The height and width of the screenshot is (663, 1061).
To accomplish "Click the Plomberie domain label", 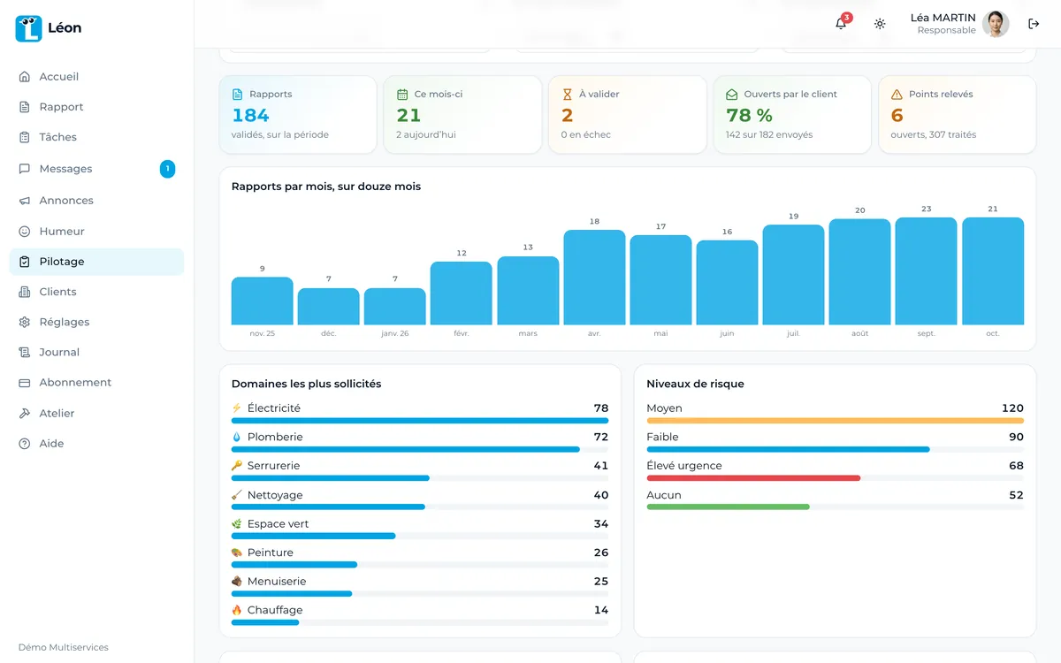I will [x=275, y=437].
